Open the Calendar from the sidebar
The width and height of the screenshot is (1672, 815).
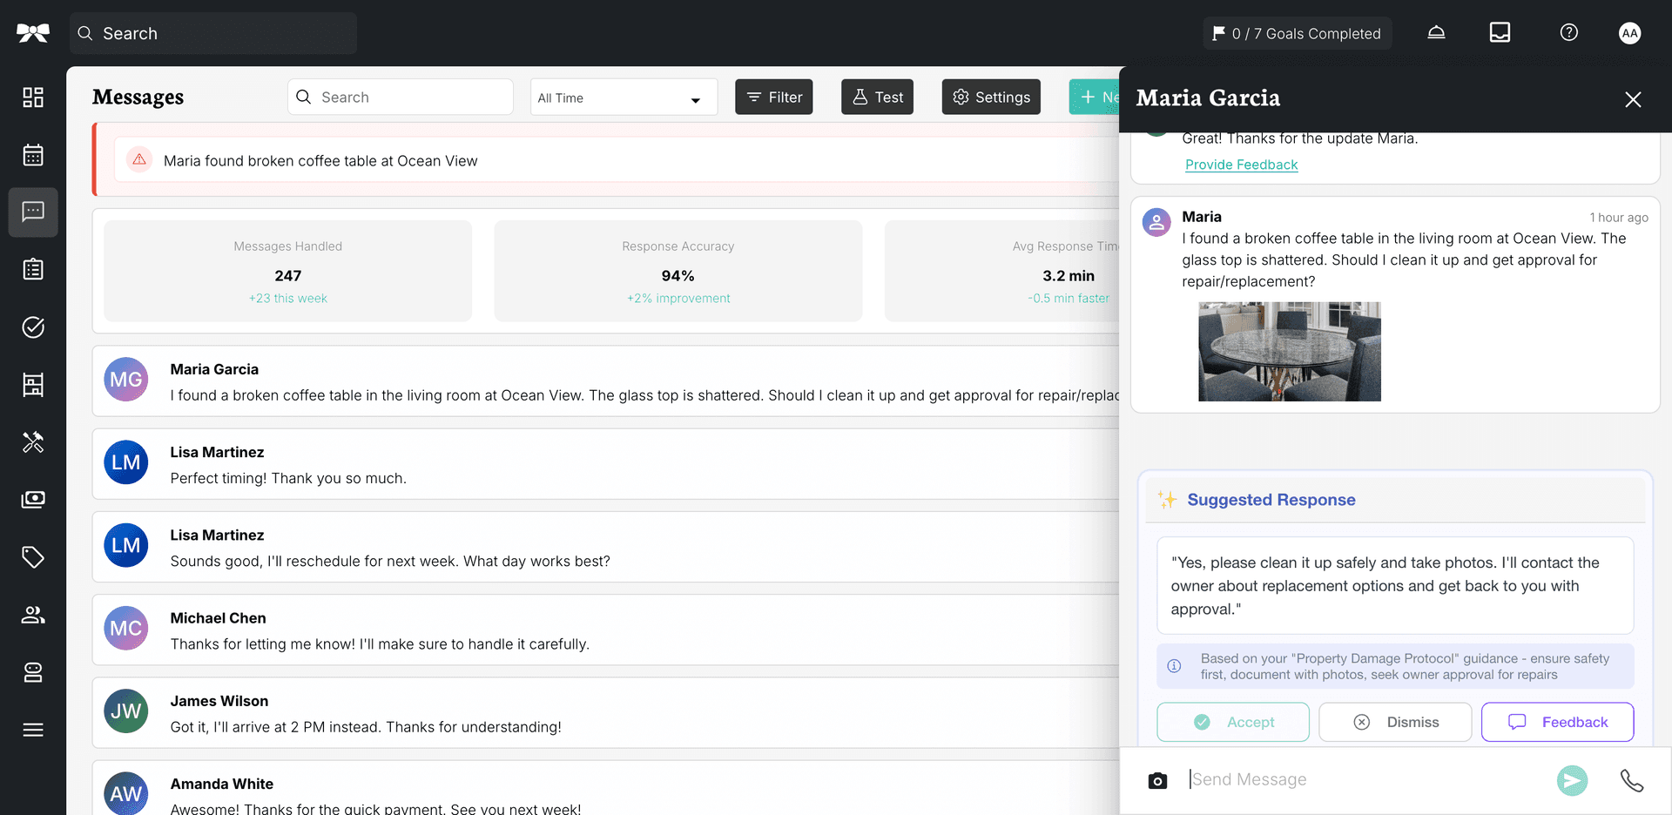[32, 154]
